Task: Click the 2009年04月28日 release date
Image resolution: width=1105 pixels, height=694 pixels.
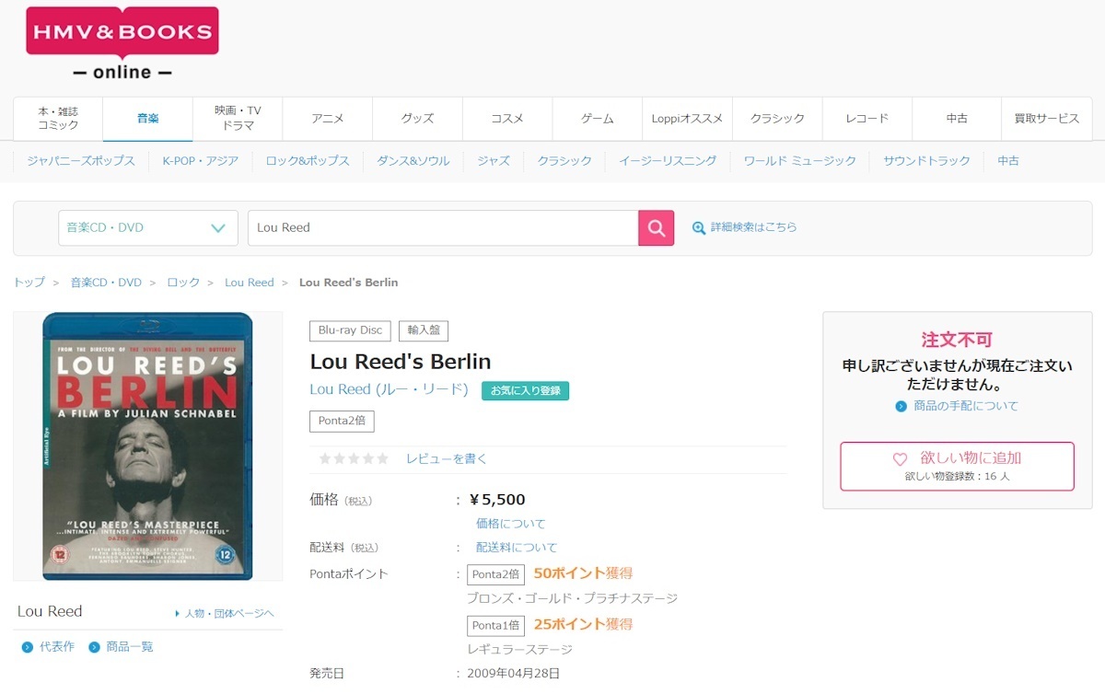Action: pyautogui.click(x=514, y=673)
